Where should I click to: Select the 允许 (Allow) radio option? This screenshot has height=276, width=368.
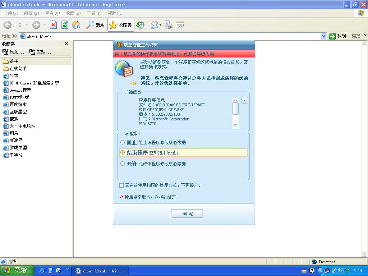pos(123,164)
